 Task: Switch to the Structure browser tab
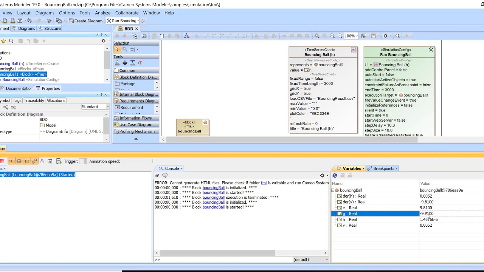50,28
